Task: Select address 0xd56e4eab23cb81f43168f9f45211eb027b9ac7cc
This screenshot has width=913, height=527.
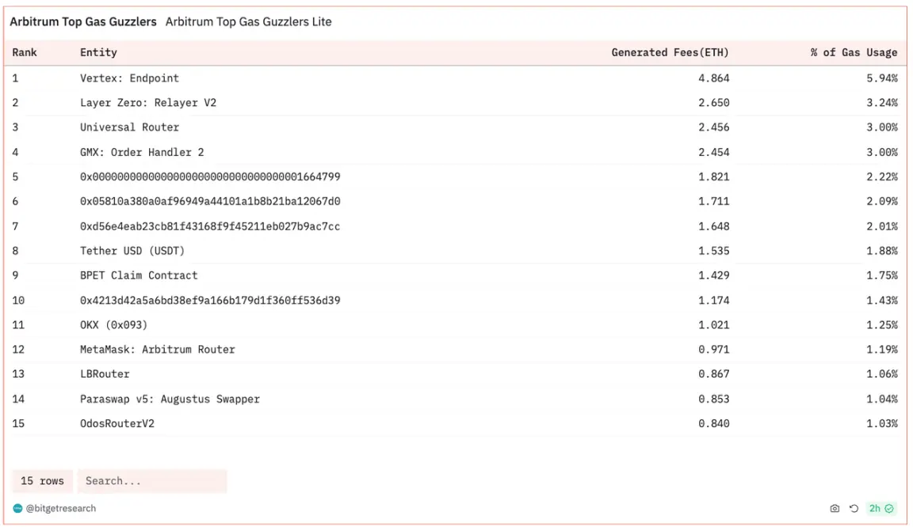Action: [x=210, y=226]
